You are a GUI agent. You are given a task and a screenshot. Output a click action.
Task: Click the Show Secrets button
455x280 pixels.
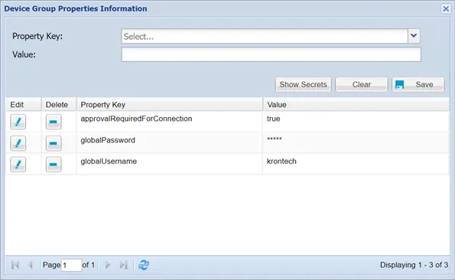[x=304, y=84]
